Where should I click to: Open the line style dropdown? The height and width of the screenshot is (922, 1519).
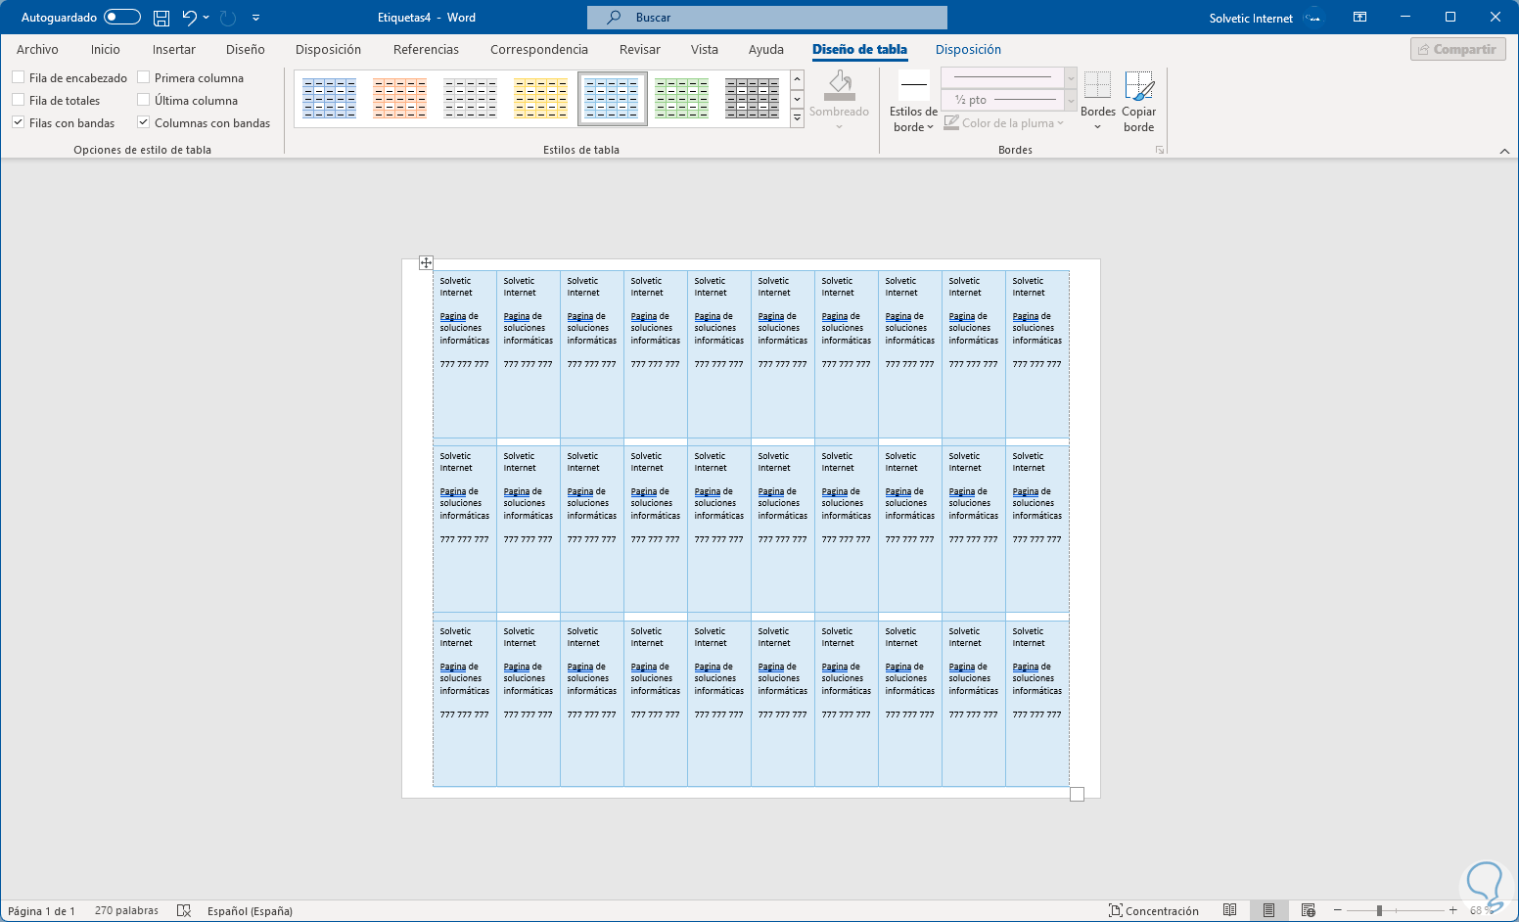coord(1071,78)
